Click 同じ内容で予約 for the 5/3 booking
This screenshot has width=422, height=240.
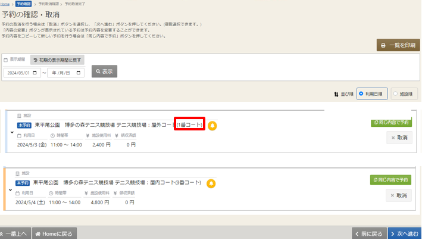pyautogui.click(x=391, y=123)
